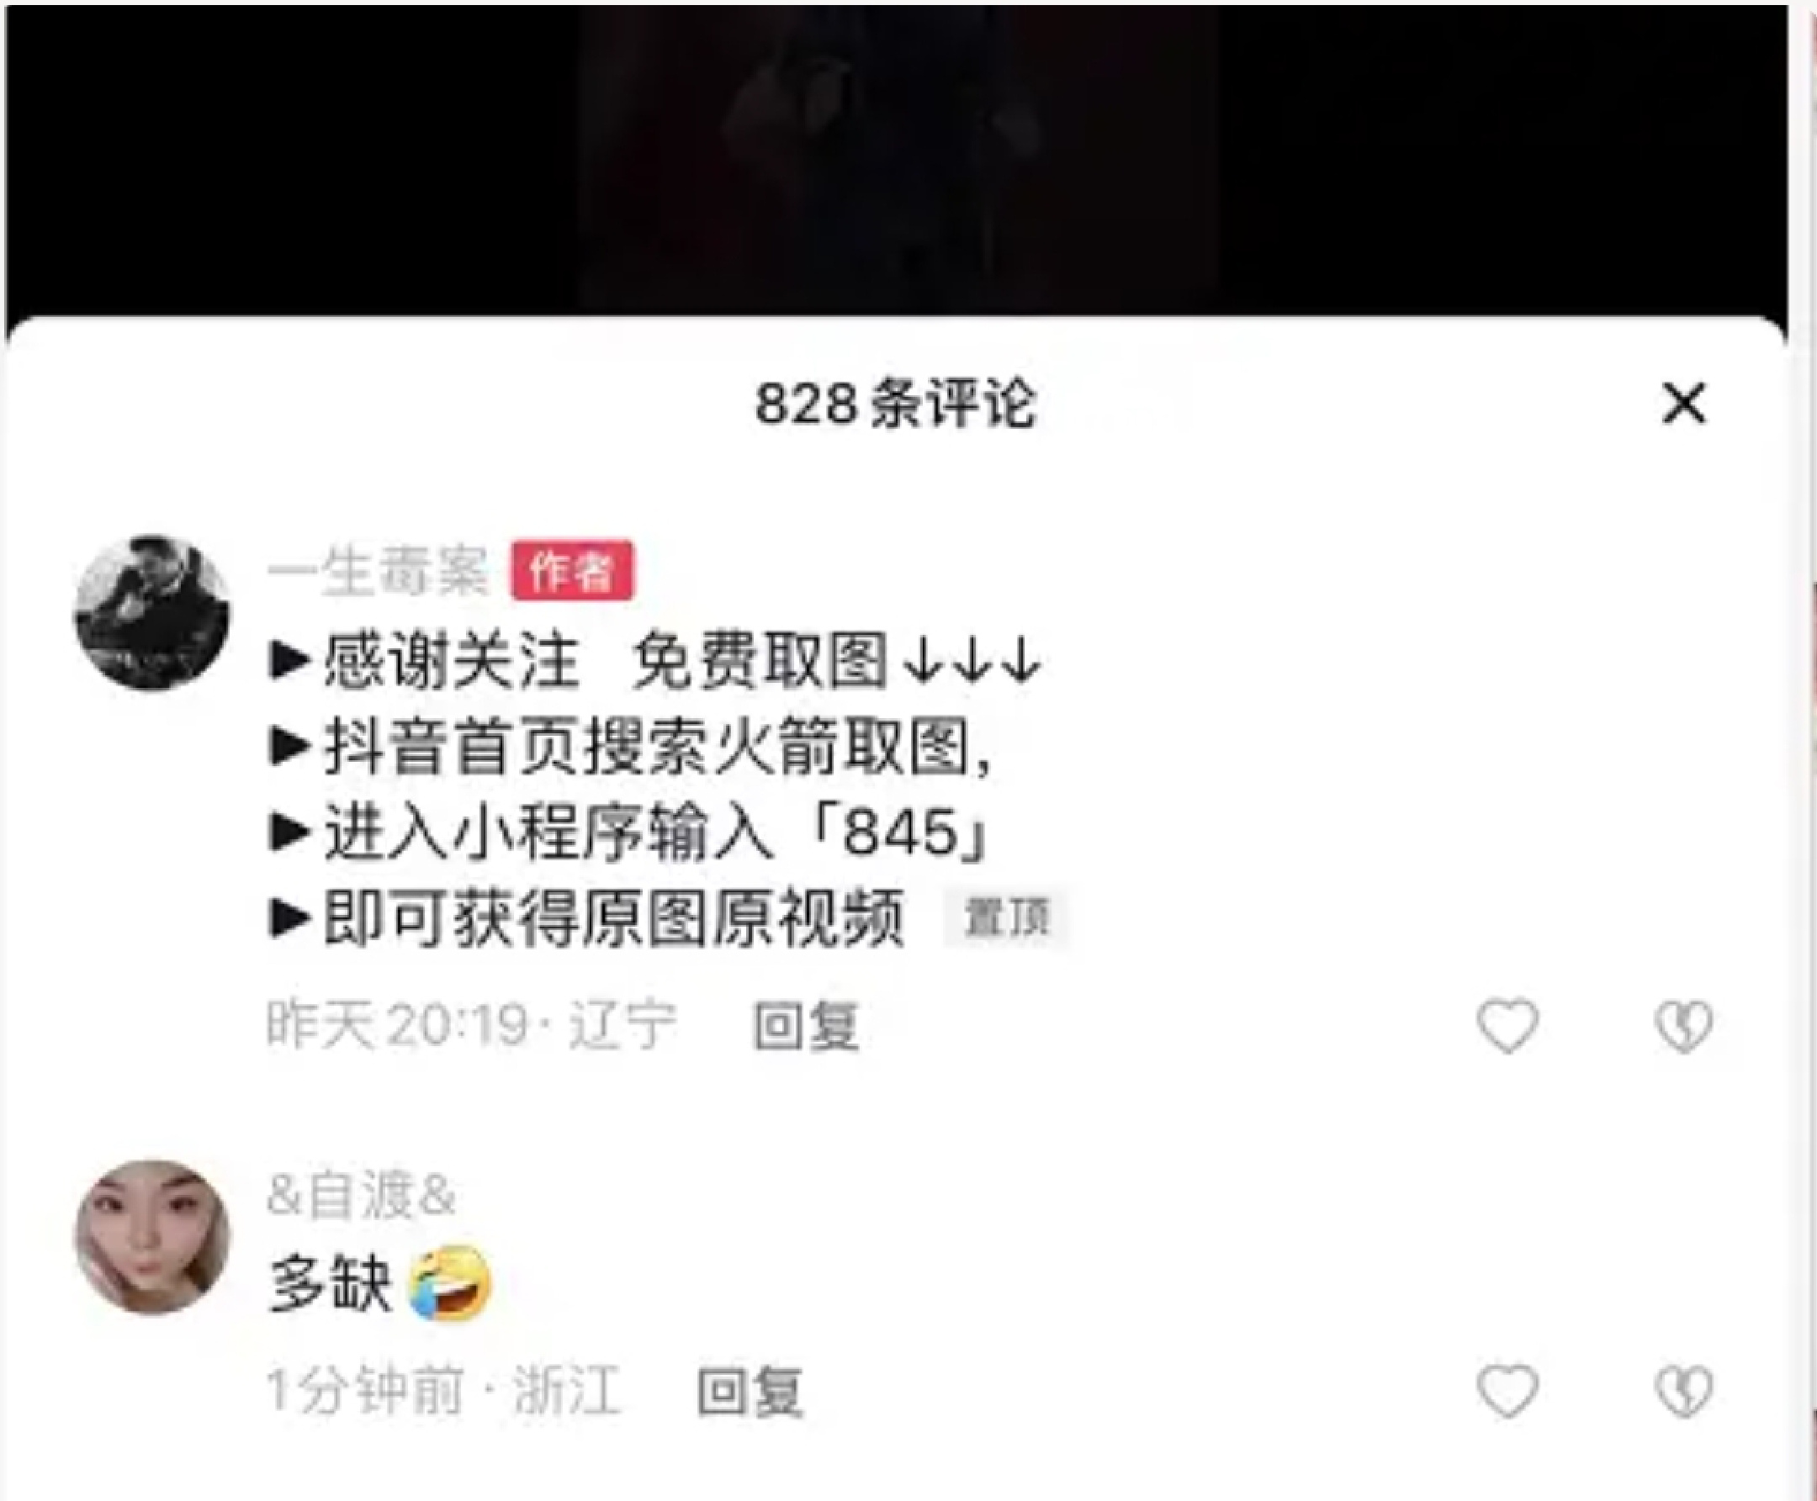Click the 置顶 pinned tag
Image resolution: width=1817 pixels, height=1501 pixels.
click(1007, 917)
